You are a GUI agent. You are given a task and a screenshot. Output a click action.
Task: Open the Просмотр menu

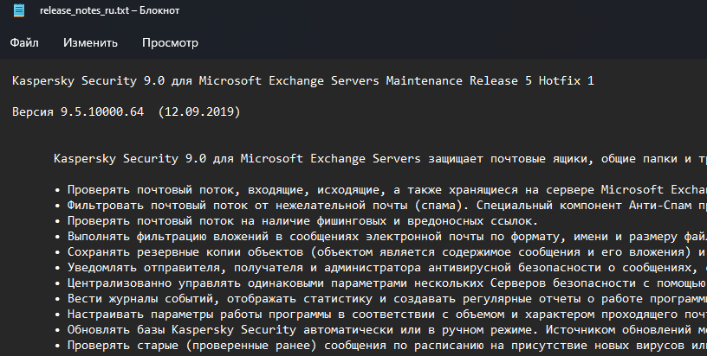(x=170, y=42)
